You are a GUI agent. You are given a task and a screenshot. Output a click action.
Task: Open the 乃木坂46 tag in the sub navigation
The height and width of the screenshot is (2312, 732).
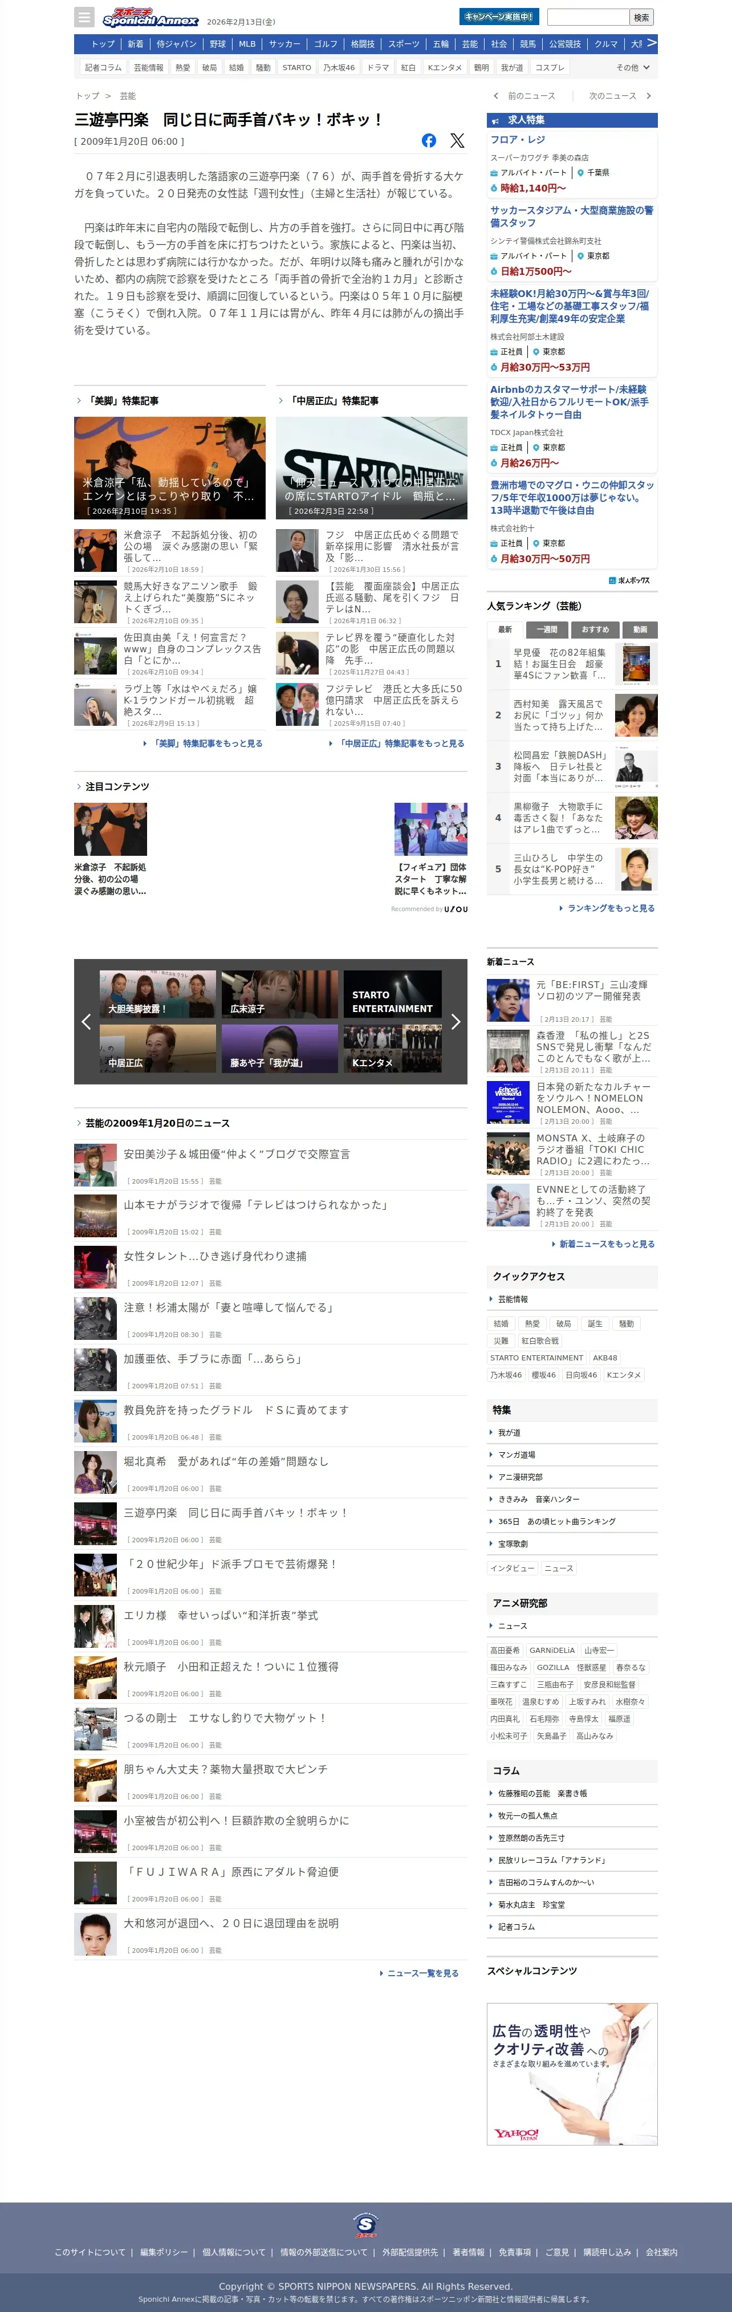click(339, 67)
